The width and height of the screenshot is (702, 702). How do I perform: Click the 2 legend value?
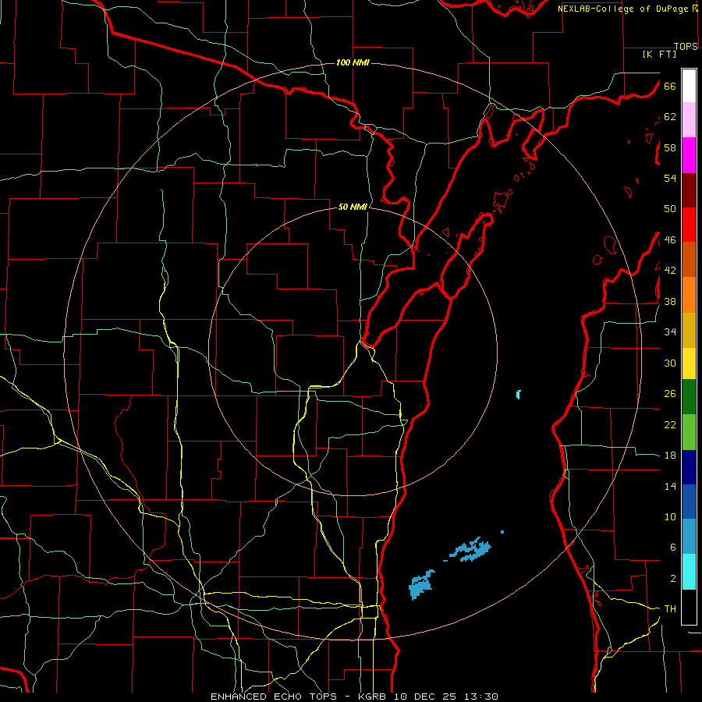[x=673, y=579]
